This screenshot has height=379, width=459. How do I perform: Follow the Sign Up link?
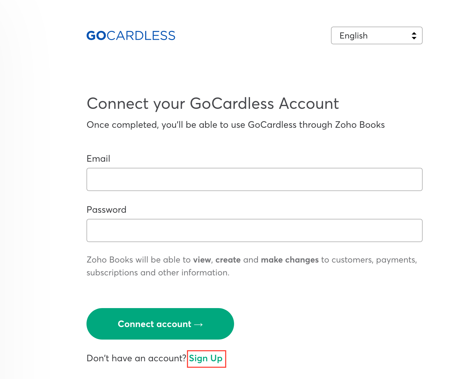[x=206, y=358]
